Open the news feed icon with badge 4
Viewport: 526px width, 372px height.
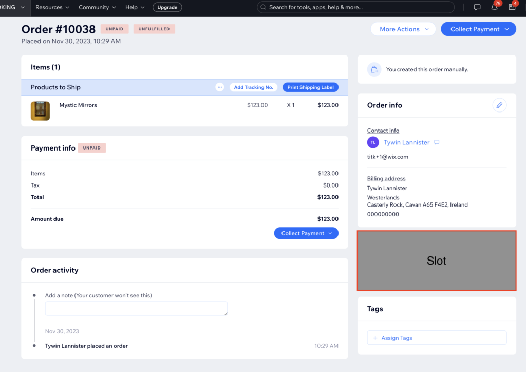(x=512, y=7)
